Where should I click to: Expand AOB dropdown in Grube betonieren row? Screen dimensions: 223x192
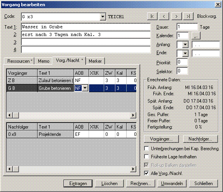click(x=85, y=88)
